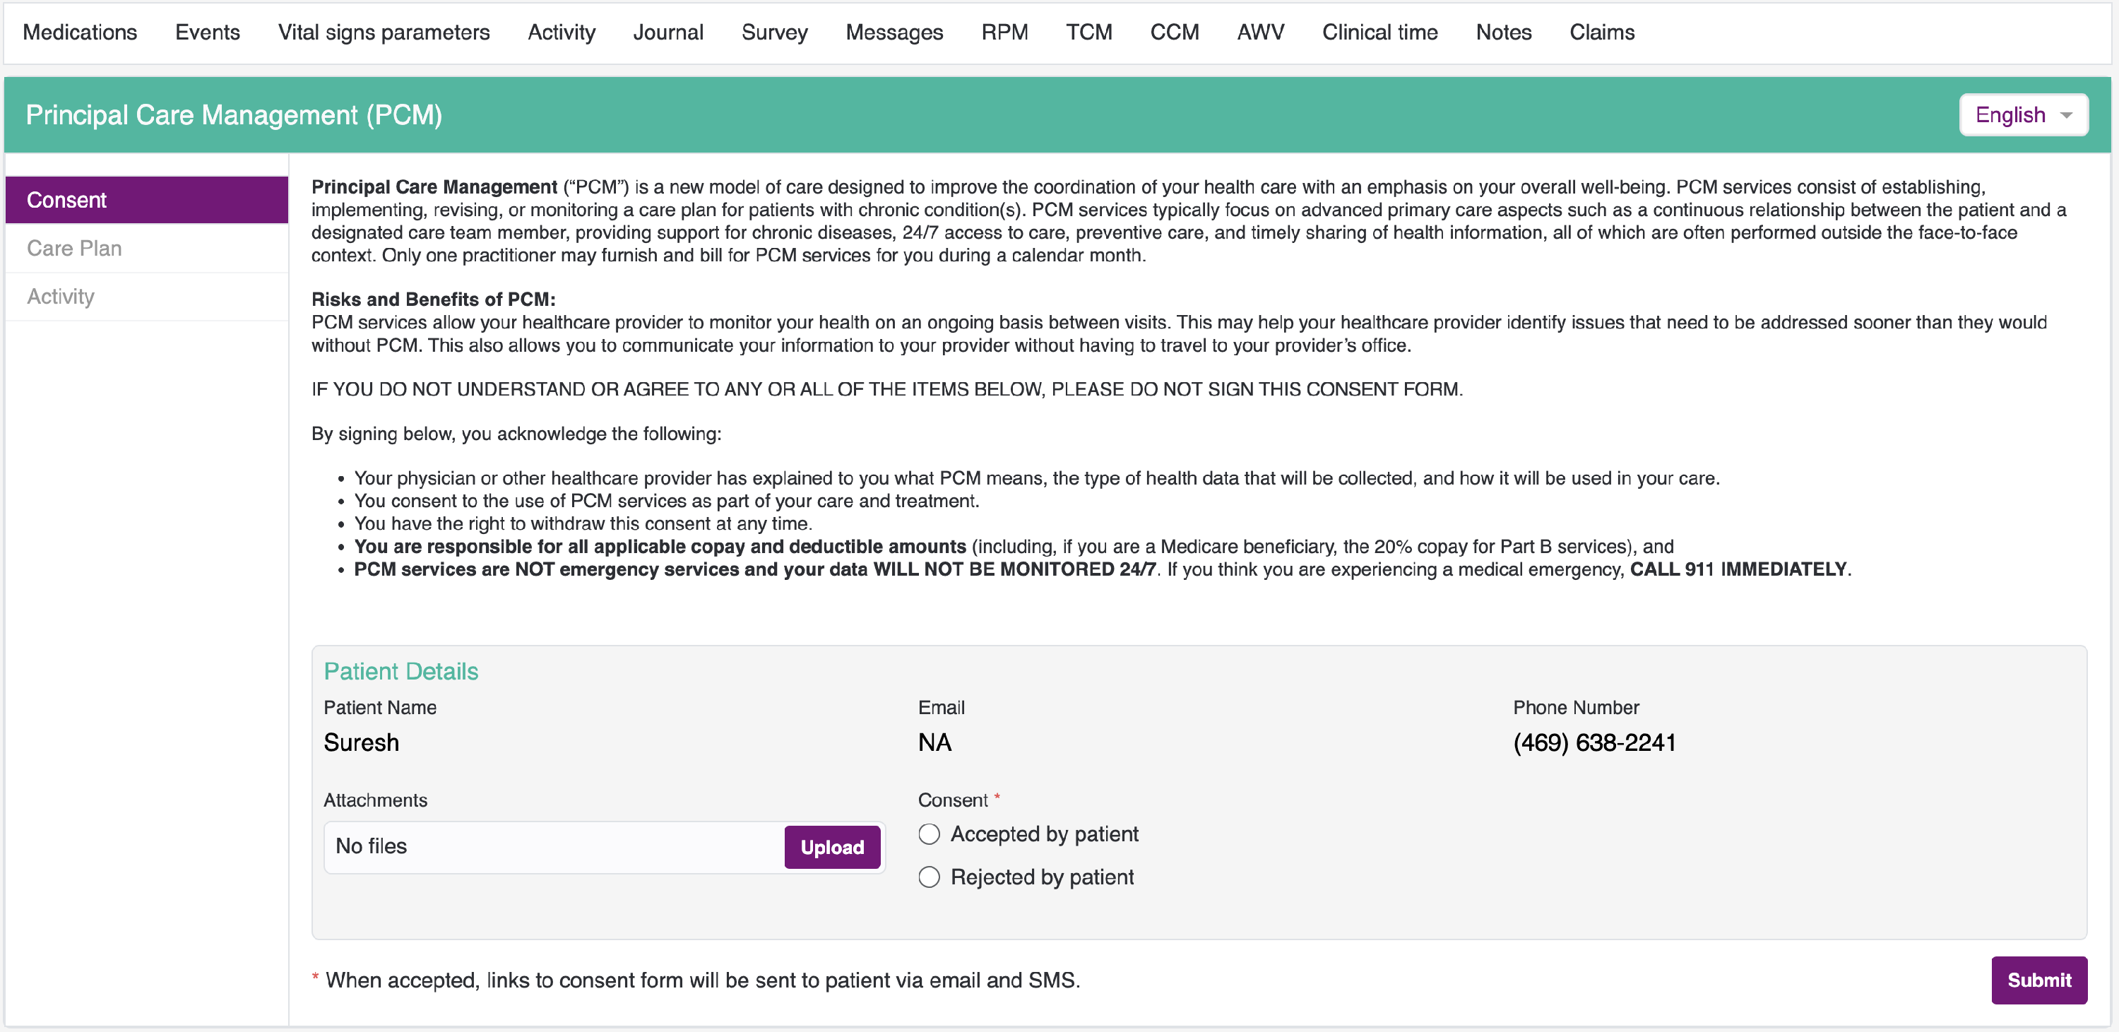This screenshot has height=1032, width=2119.
Task: Open the Medications tab
Action: pos(80,32)
